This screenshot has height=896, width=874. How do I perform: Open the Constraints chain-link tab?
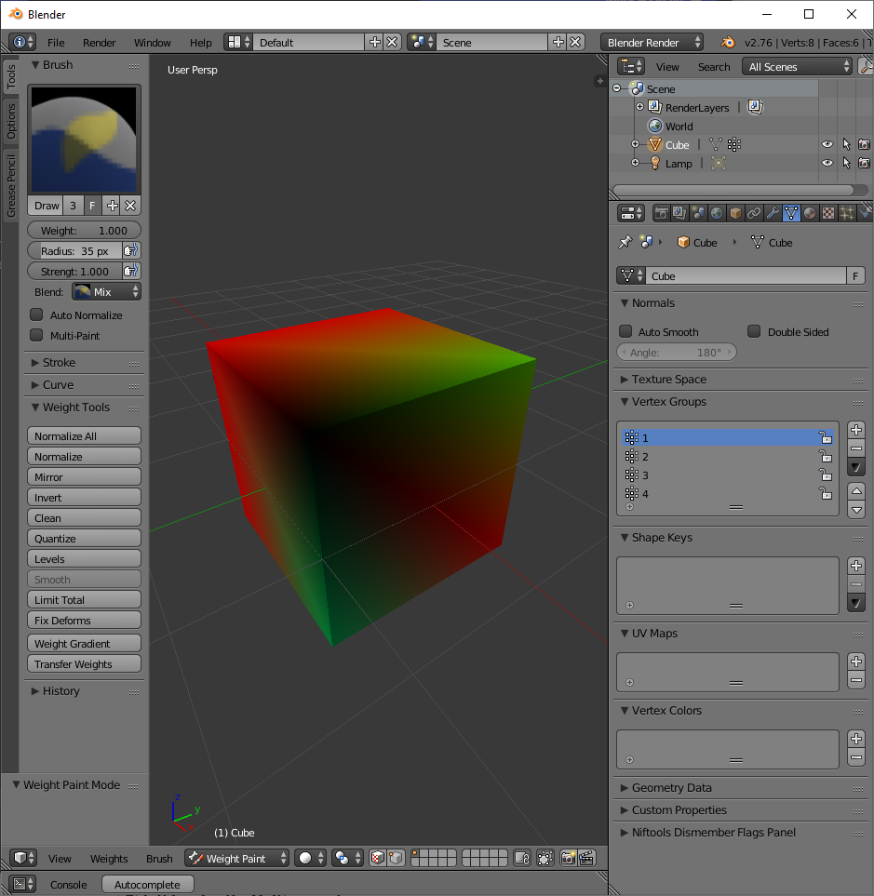[x=754, y=213]
